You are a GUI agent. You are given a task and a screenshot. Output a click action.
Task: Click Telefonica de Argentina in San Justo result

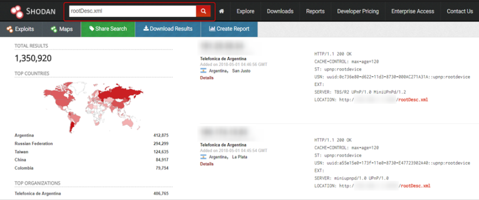click(x=223, y=59)
